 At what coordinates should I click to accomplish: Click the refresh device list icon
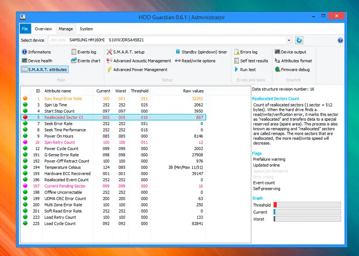[299, 40]
